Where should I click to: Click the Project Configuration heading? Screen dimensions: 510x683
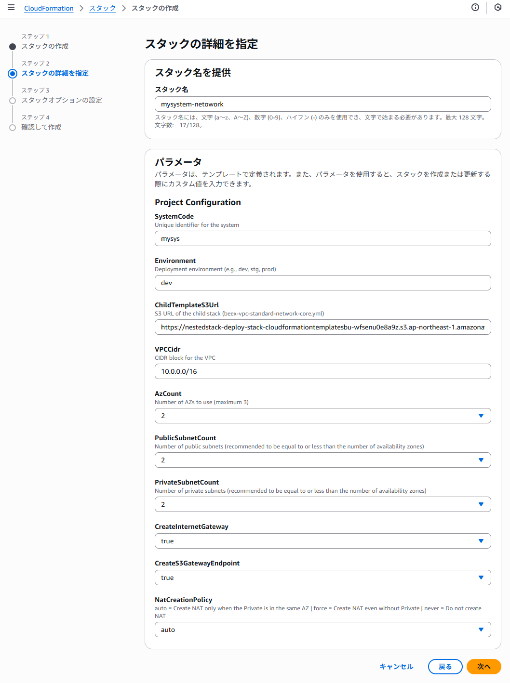pyautogui.click(x=198, y=202)
